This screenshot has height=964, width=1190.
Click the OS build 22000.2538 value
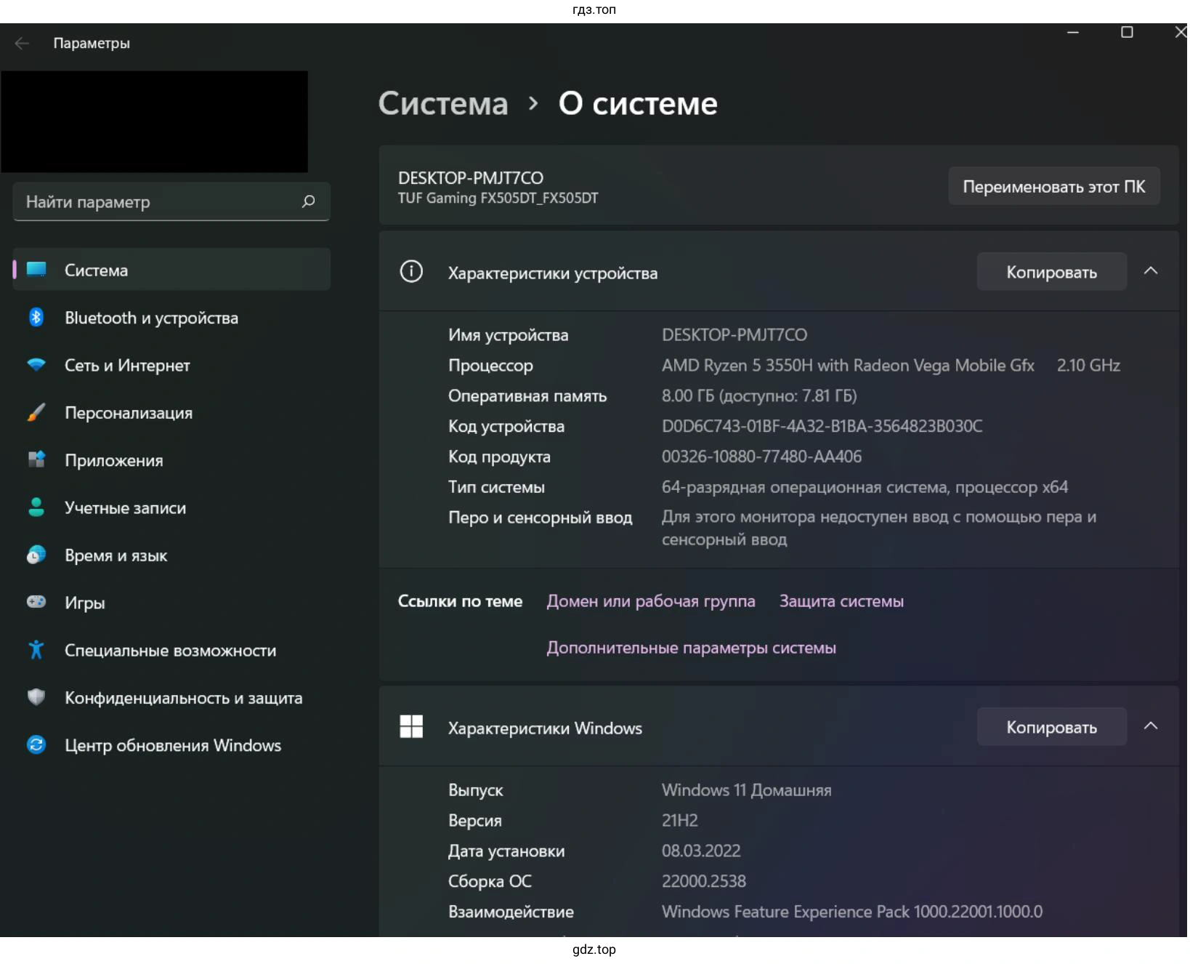point(703,881)
